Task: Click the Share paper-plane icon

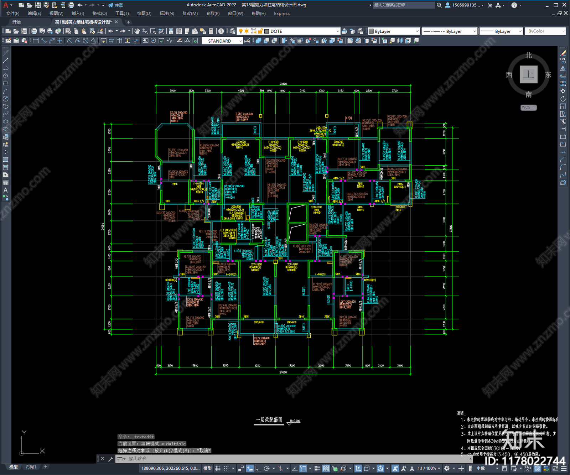Action: click(110, 5)
